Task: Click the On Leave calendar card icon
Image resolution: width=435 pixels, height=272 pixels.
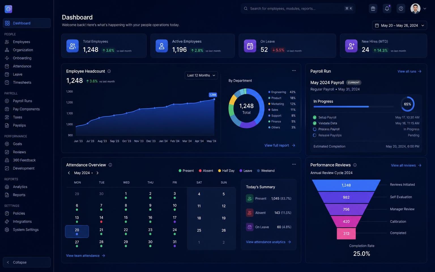Action: (250, 46)
